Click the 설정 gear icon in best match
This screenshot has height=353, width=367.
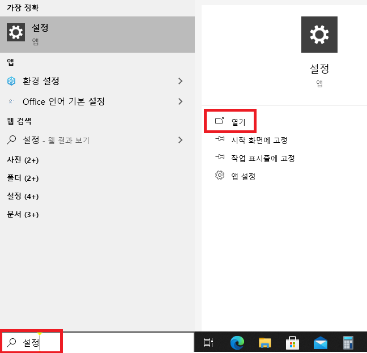tap(16, 32)
